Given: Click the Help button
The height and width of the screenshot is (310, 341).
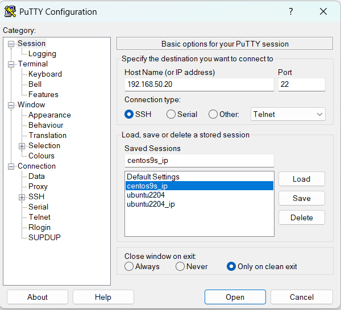Looking at the screenshot, I should 103,297.
